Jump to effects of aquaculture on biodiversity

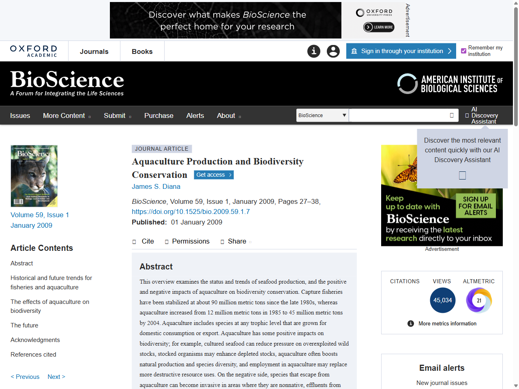pyautogui.click(x=50, y=306)
